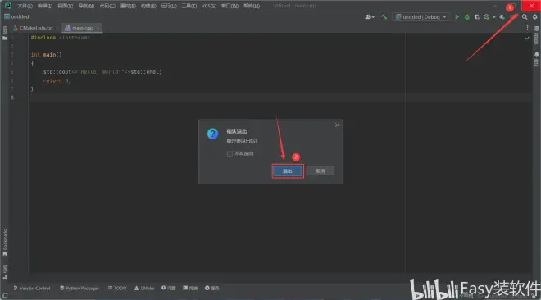Open the 运行(U) menu
541x300 pixels.
coord(169,6)
